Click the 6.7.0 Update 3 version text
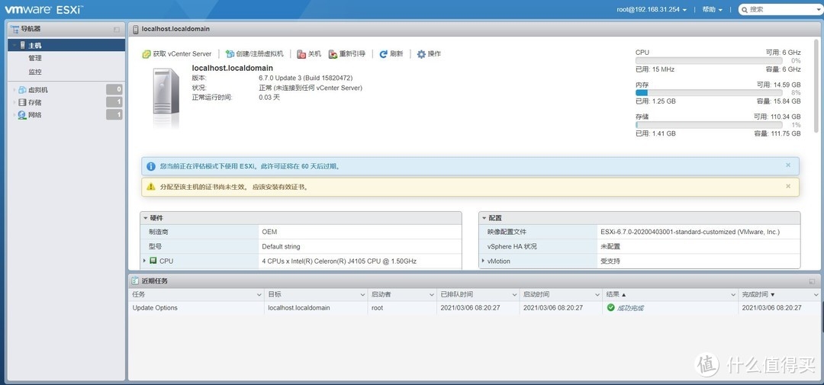 point(305,78)
